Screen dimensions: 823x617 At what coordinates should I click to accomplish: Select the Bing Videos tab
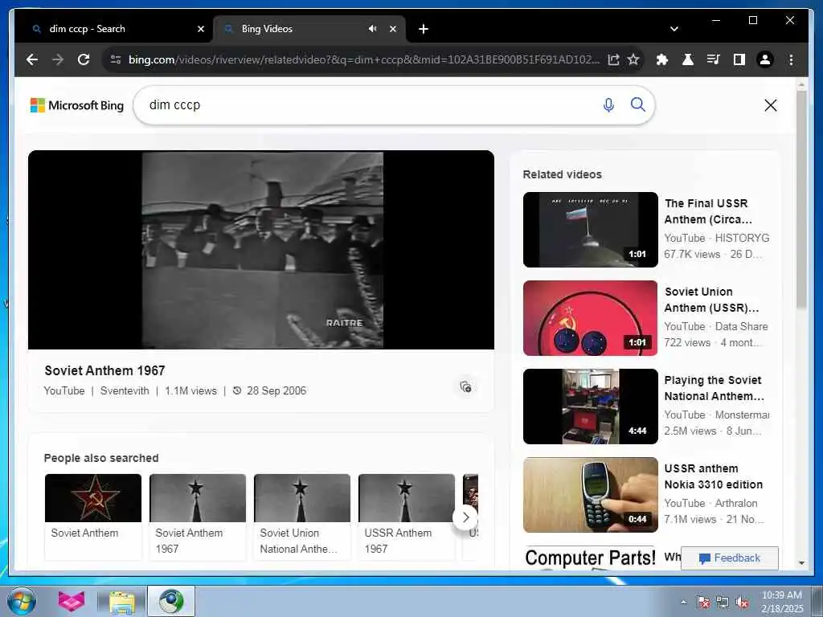[309, 29]
